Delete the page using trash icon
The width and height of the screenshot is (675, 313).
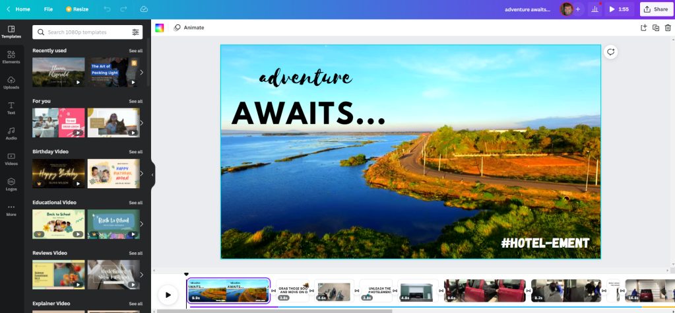(668, 28)
